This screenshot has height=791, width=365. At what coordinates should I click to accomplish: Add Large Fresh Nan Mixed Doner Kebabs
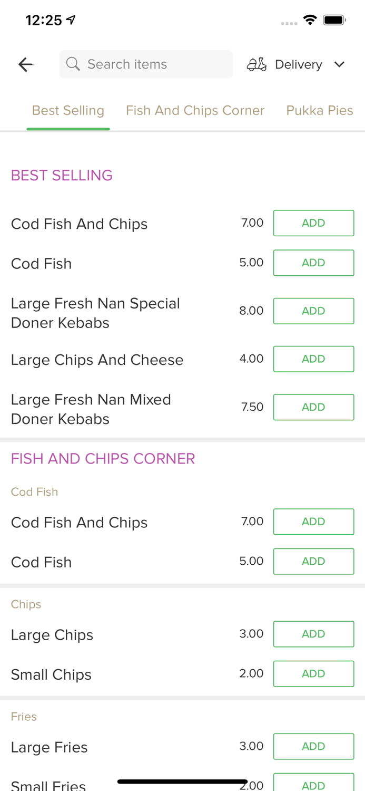tap(313, 407)
